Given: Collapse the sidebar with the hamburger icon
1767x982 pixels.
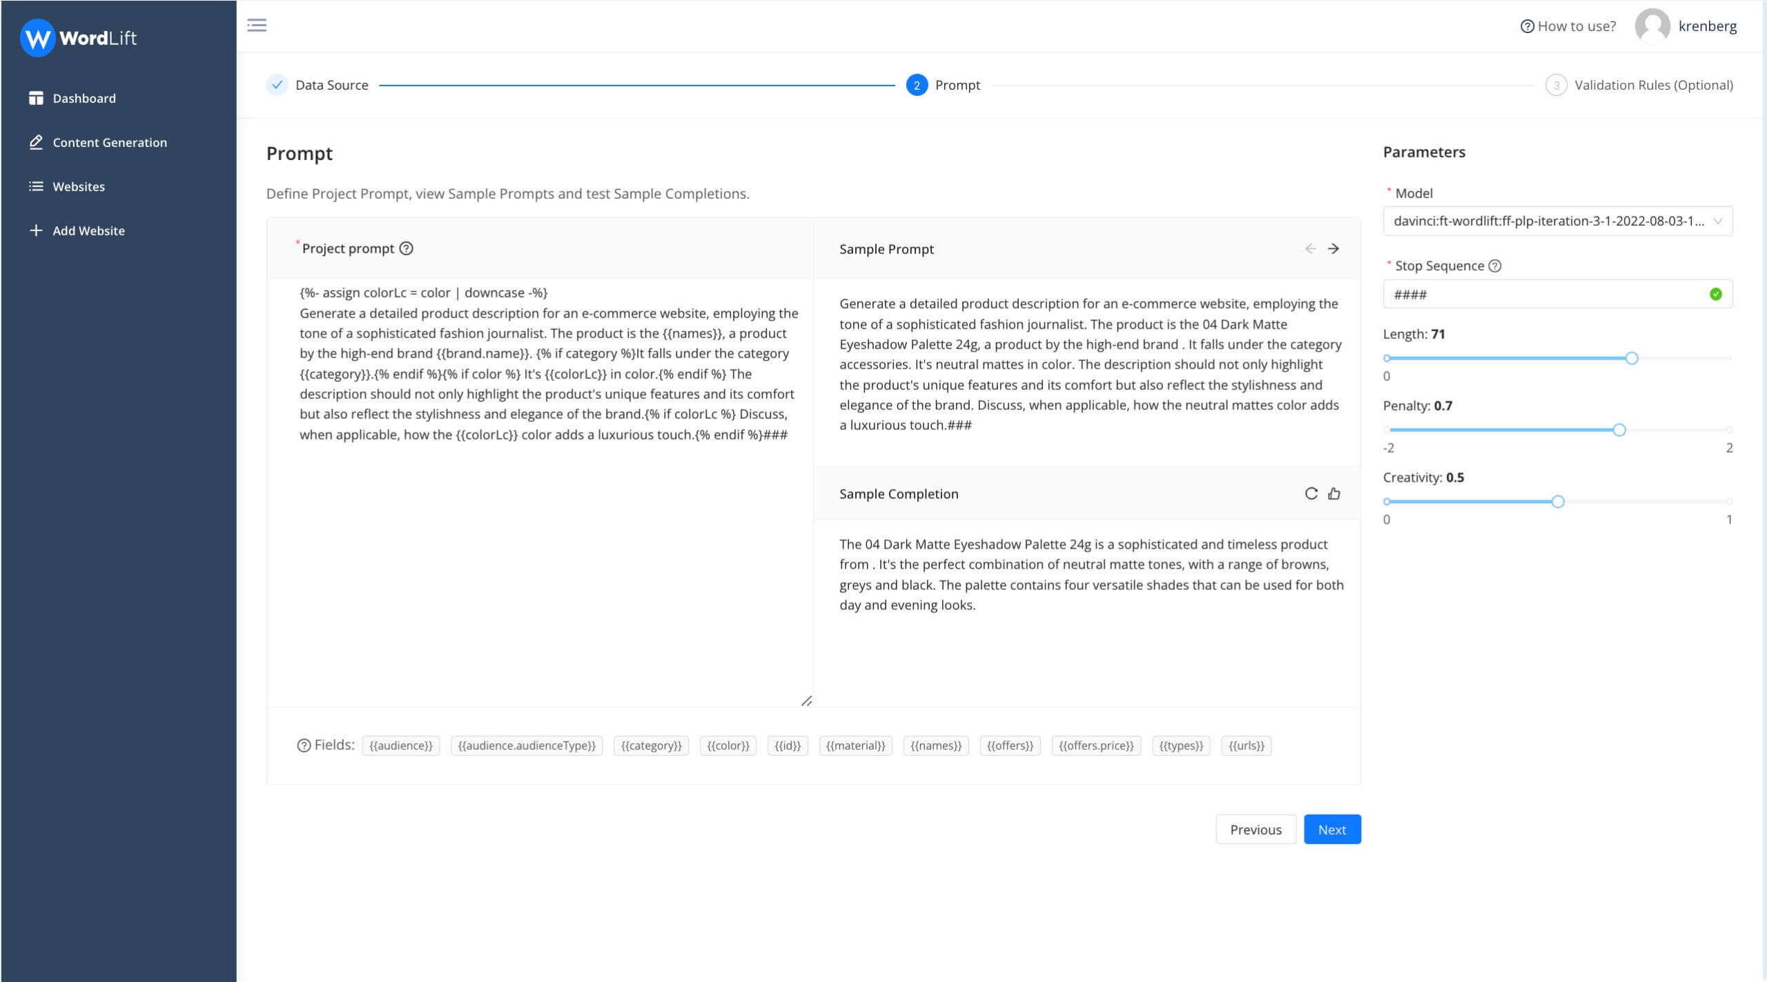Looking at the screenshot, I should tap(257, 25).
